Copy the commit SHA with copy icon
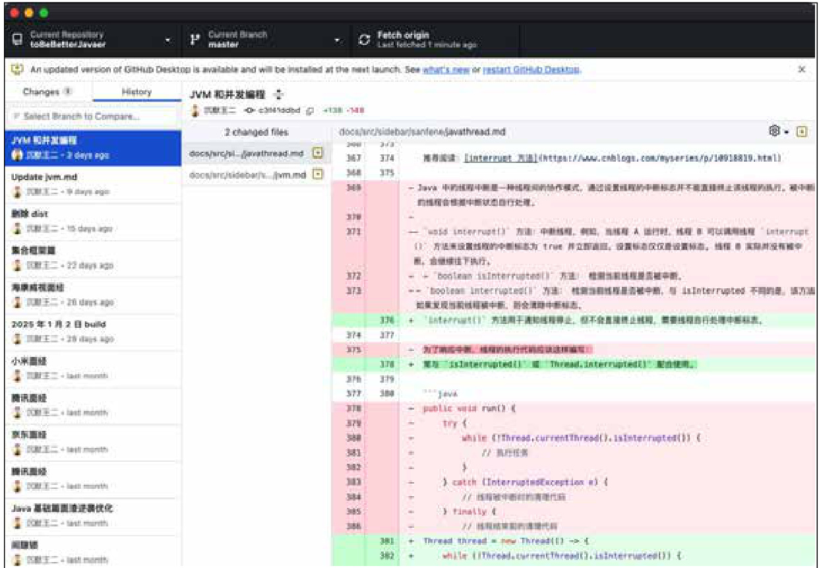Screen dimensions: 819x568 click(x=311, y=110)
